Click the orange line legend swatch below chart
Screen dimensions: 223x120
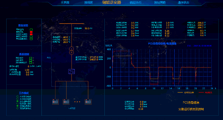[180, 92]
